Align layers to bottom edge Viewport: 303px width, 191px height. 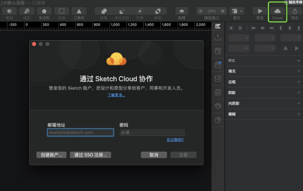tap(299, 28)
